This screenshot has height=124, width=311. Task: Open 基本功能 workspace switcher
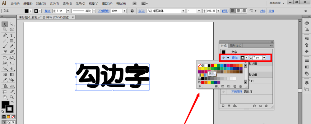point(277,3)
